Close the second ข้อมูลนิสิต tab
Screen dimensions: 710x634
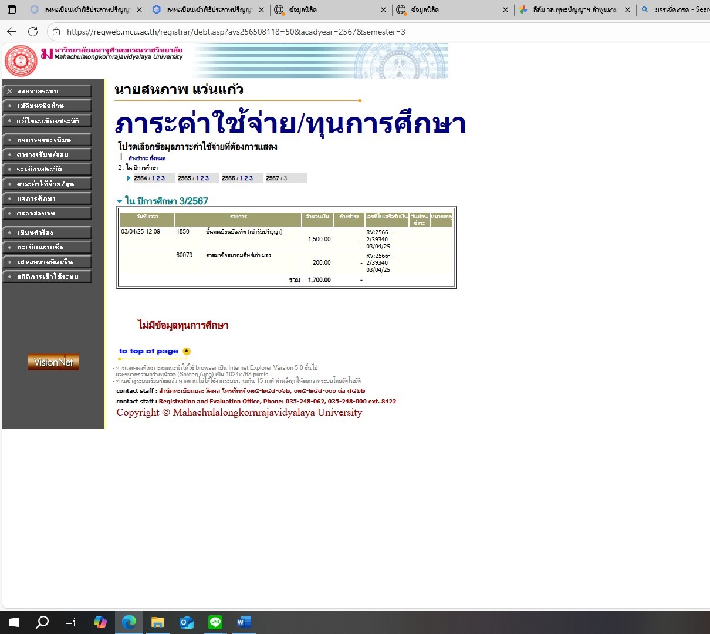[x=505, y=9]
